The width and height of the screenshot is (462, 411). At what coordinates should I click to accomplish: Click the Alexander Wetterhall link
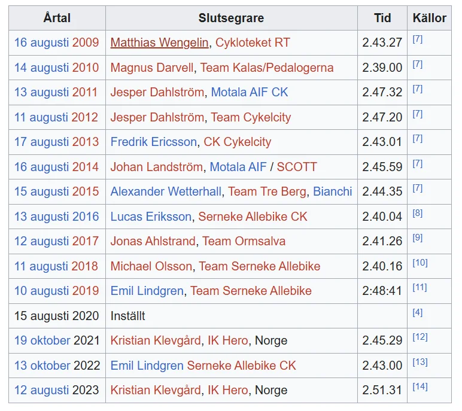coord(166,191)
